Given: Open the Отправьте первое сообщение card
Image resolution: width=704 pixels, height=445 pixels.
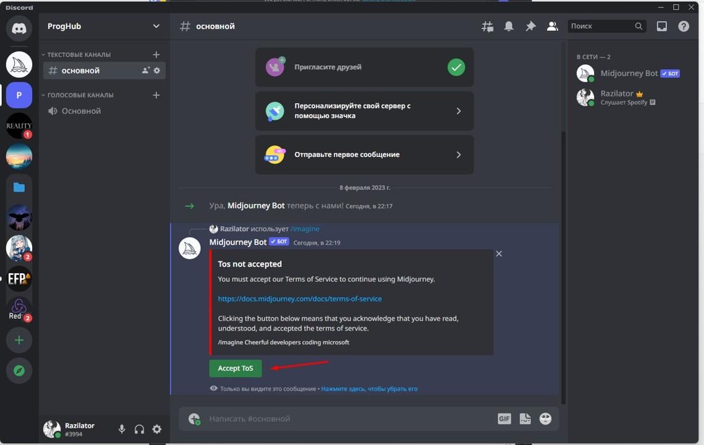Looking at the screenshot, I should [x=364, y=155].
